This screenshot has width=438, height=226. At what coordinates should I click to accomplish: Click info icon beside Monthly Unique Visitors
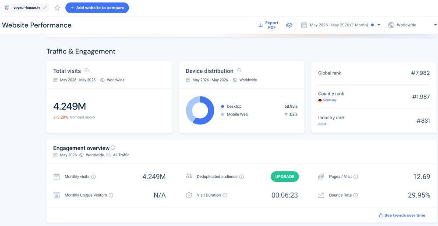point(111,195)
